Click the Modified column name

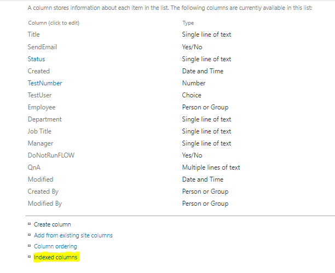click(x=41, y=179)
